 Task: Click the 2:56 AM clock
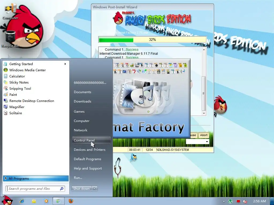pyautogui.click(x=259, y=201)
